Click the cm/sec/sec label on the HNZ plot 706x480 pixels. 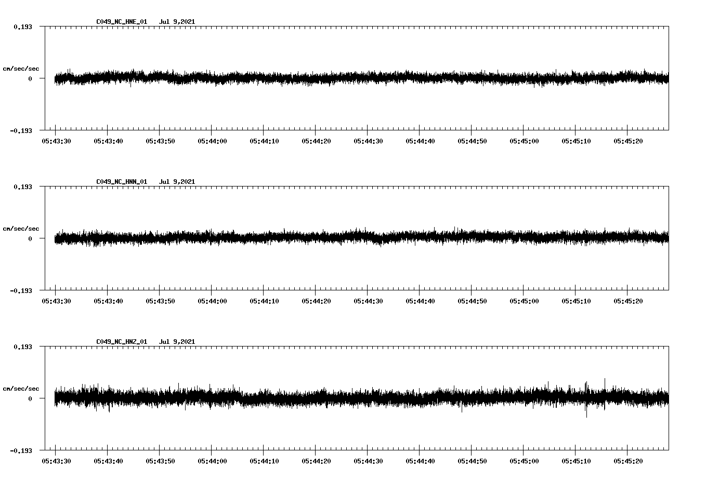[21, 388]
